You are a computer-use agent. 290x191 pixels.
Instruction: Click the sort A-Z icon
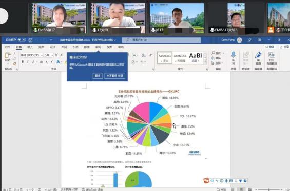[x=144, y=55]
